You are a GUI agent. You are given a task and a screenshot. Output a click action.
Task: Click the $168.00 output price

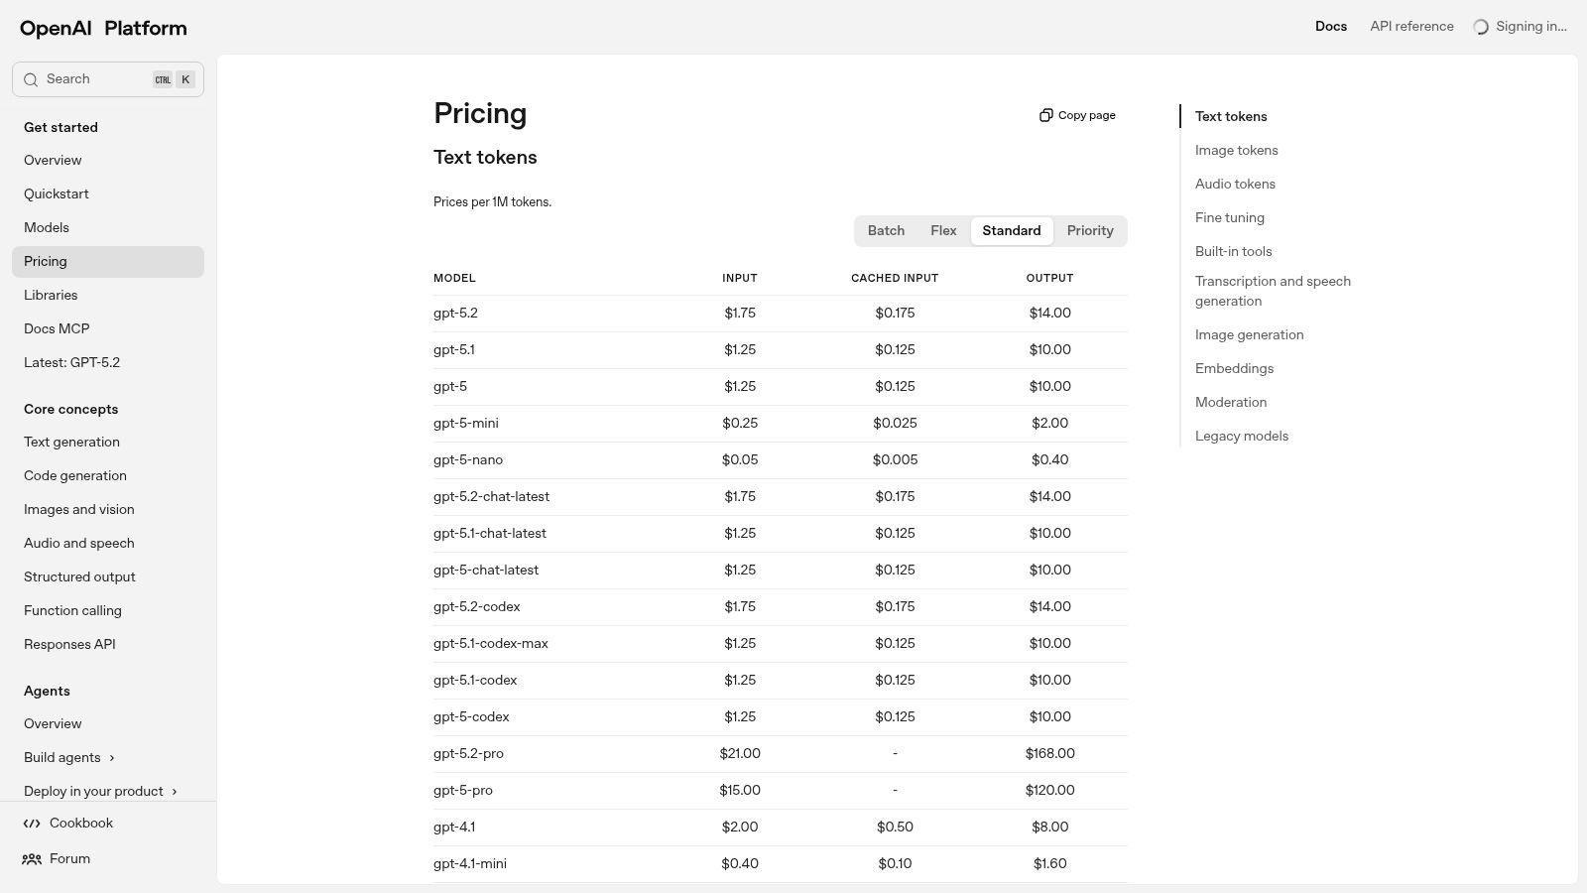pyautogui.click(x=1049, y=754)
